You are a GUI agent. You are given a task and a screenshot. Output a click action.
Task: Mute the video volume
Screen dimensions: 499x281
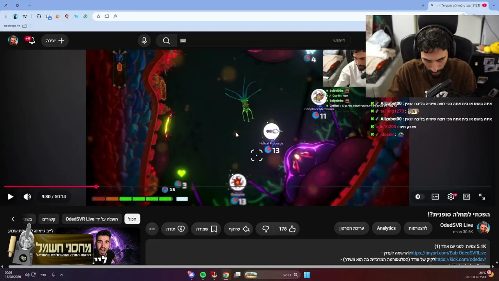(x=27, y=197)
